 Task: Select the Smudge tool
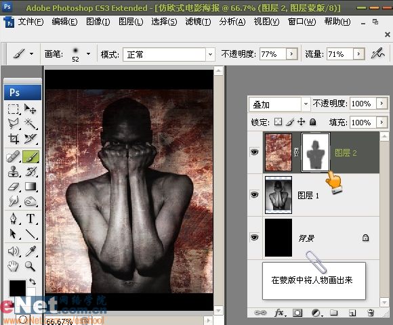click(14, 201)
